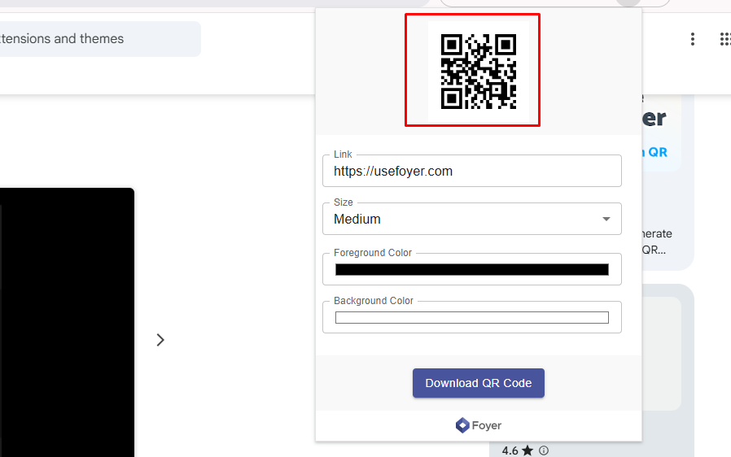Image resolution: width=731 pixels, height=457 pixels.
Task: Pick the black Foreground Color swatch
Action: coord(472,270)
